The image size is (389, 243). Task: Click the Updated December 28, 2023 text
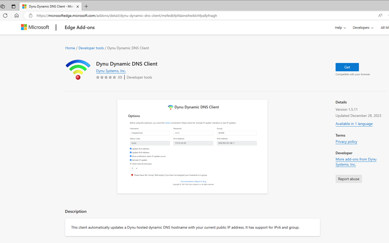click(x=358, y=116)
